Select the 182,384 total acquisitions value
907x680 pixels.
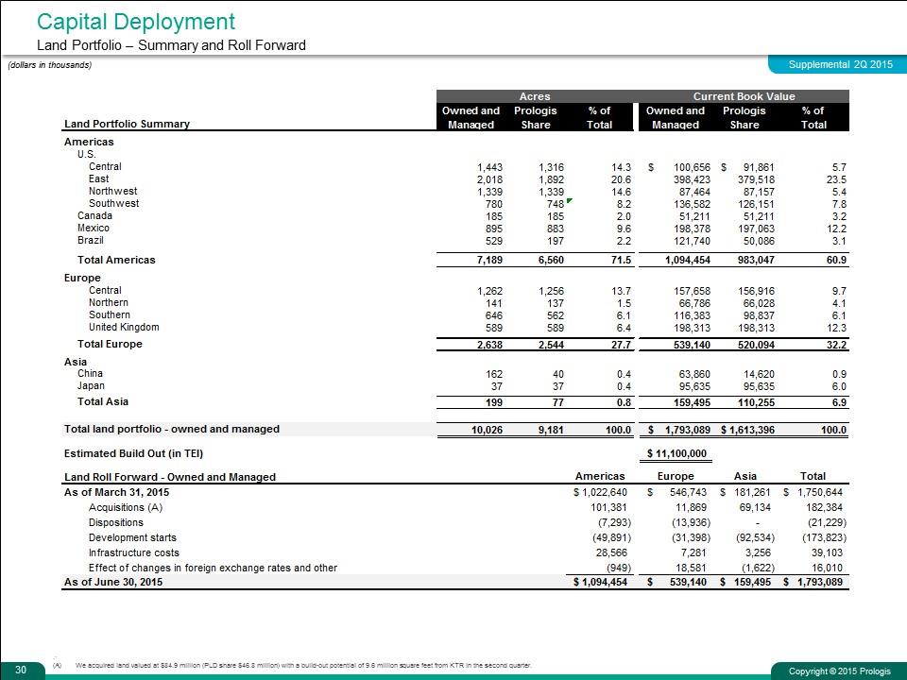pyautogui.click(x=824, y=508)
